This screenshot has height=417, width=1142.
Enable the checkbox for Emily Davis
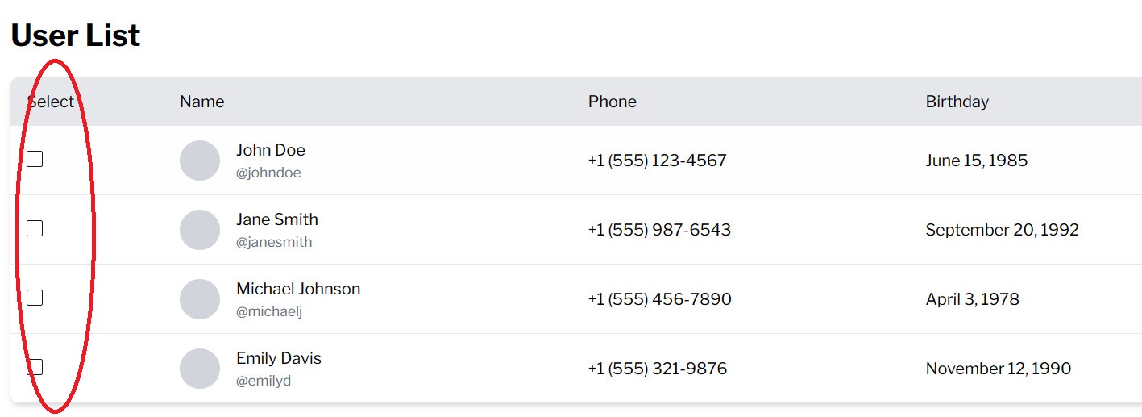(35, 368)
